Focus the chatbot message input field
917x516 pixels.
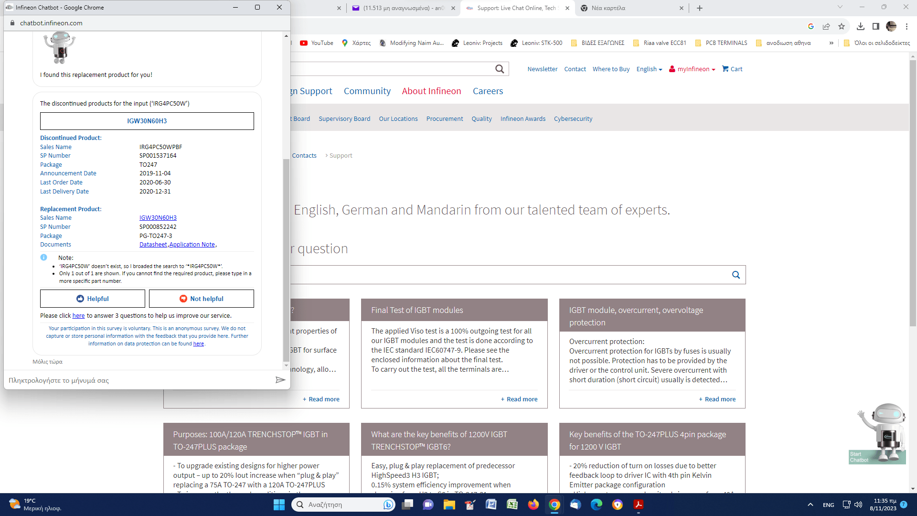(139, 380)
